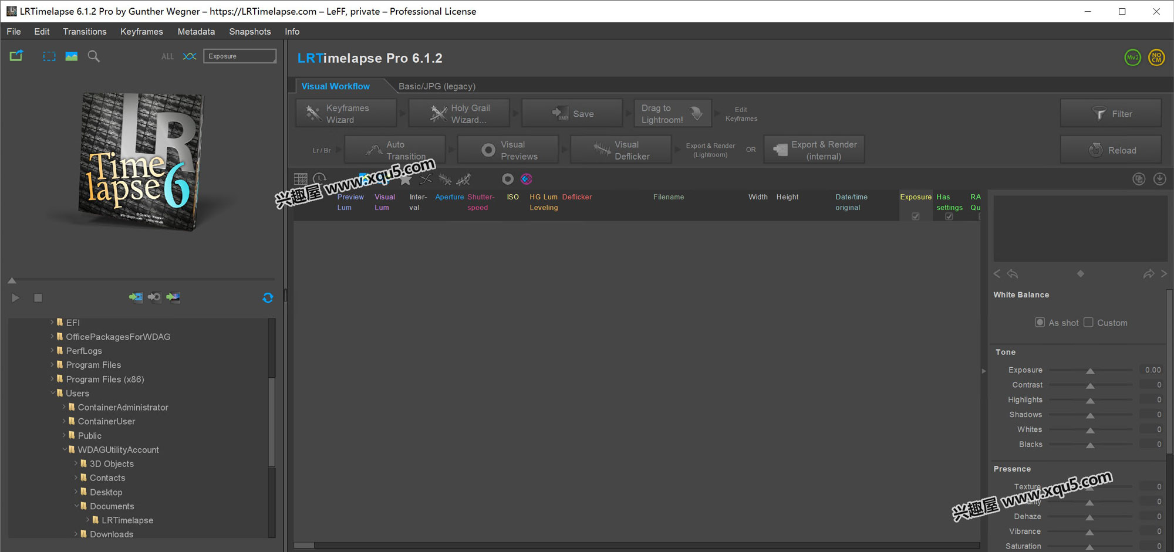1174x552 pixels.
Task: Click the keyframe diamond marker under preview
Action: click(1081, 274)
